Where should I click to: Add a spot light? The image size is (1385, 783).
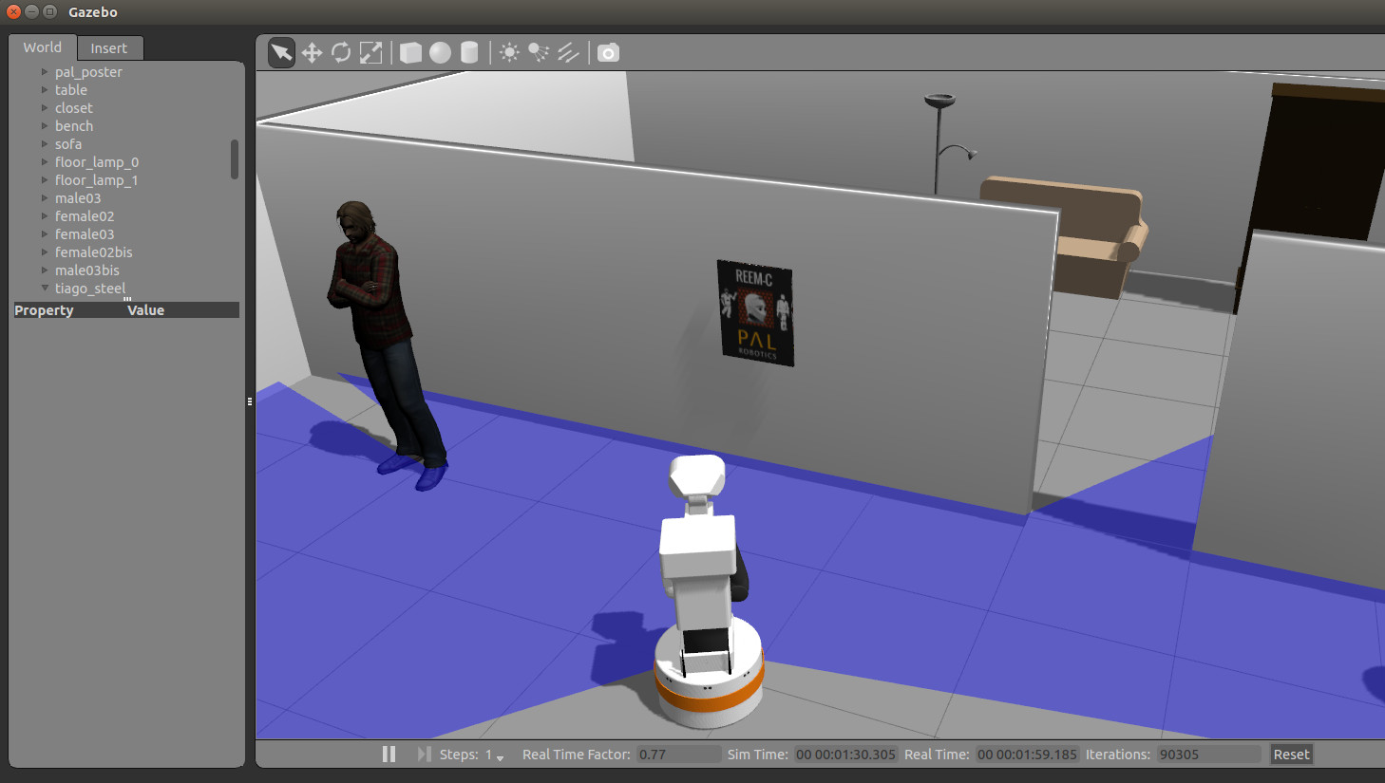(x=539, y=52)
